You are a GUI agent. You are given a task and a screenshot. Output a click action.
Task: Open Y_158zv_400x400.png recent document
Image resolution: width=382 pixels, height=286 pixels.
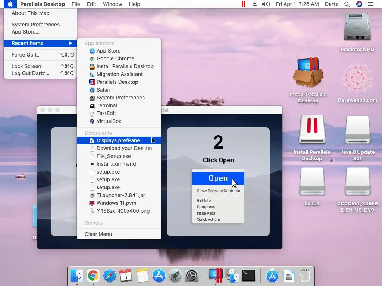[x=119, y=211]
